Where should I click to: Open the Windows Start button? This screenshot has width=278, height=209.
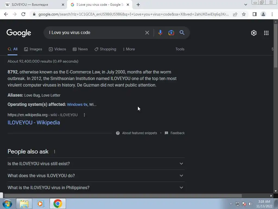coord(7,204)
